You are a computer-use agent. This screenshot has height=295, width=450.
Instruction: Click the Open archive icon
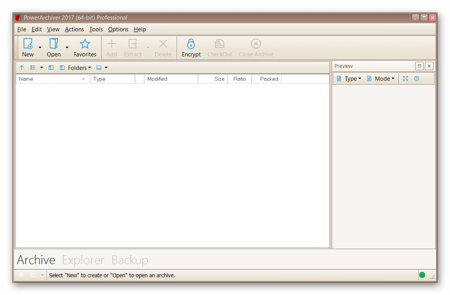[x=54, y=44]
